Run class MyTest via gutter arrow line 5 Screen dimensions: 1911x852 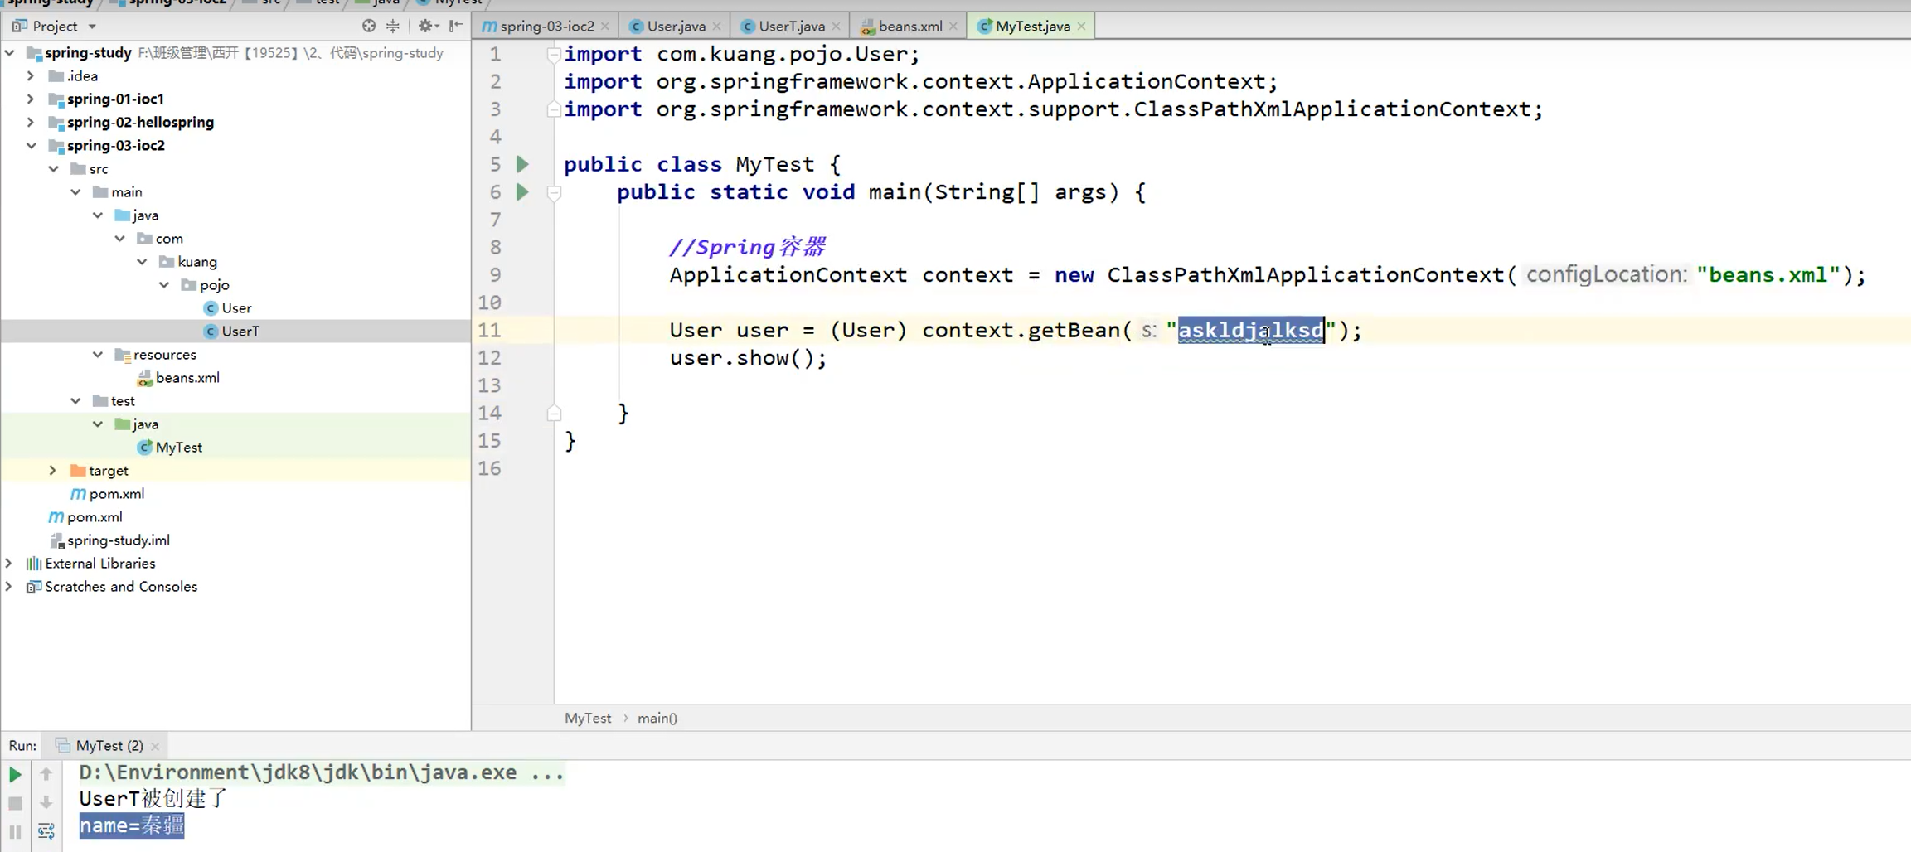point(522,164)
